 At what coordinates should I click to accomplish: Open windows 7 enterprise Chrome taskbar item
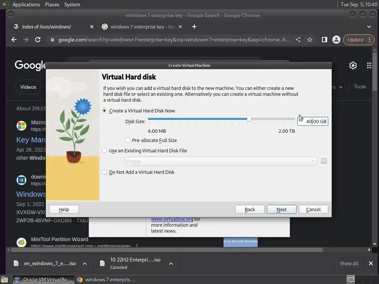pyautogui.click(x=106, y=280)
